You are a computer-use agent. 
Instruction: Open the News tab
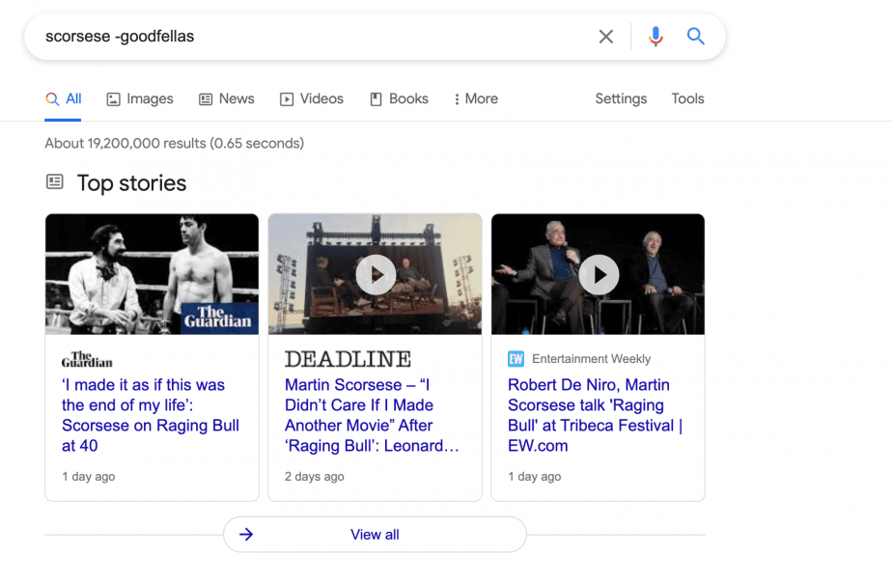(x=227, y=99)
